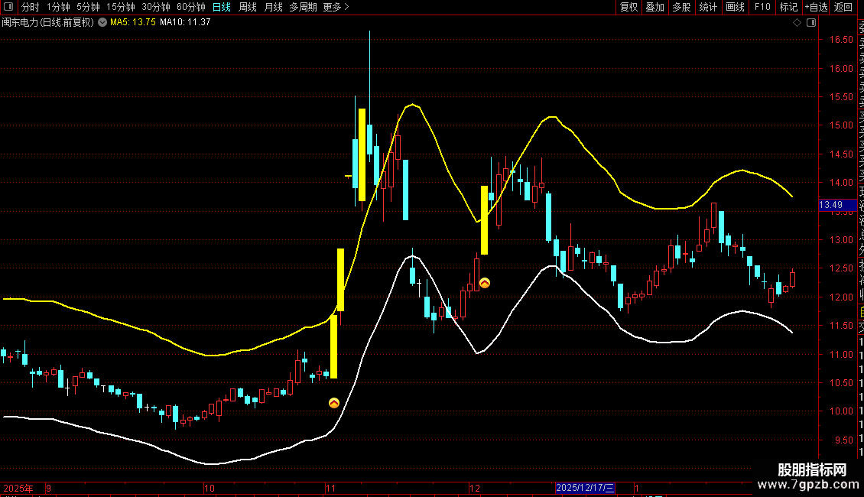Expand the 更多 periods menu
The height and width of the screenshot is (497, 864).
[x=336, y=7]
